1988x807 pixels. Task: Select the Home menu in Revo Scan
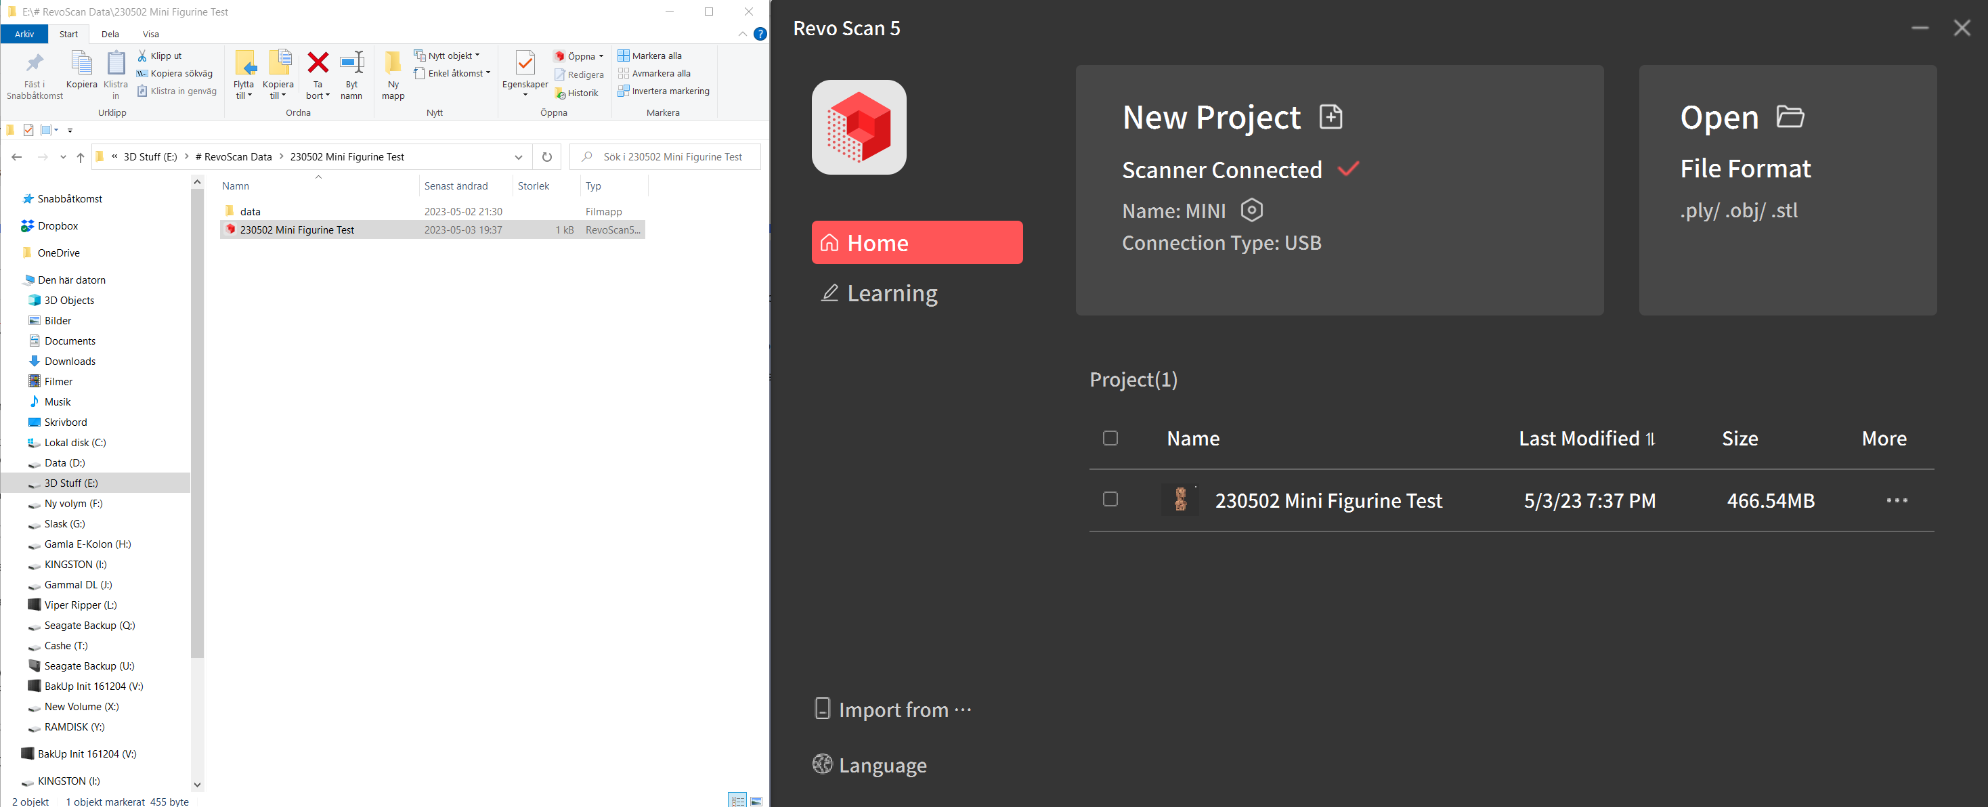pyautogui.click(x=917, y=242)
